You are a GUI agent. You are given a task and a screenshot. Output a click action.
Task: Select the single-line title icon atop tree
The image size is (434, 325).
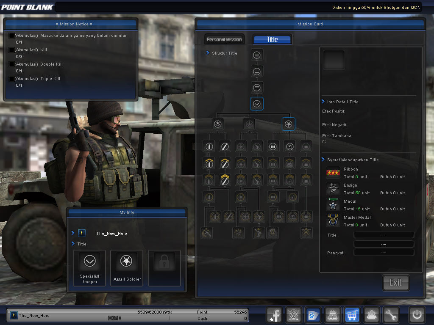pos(256,55)
